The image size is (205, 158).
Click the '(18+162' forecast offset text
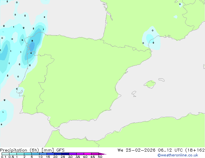195,150
